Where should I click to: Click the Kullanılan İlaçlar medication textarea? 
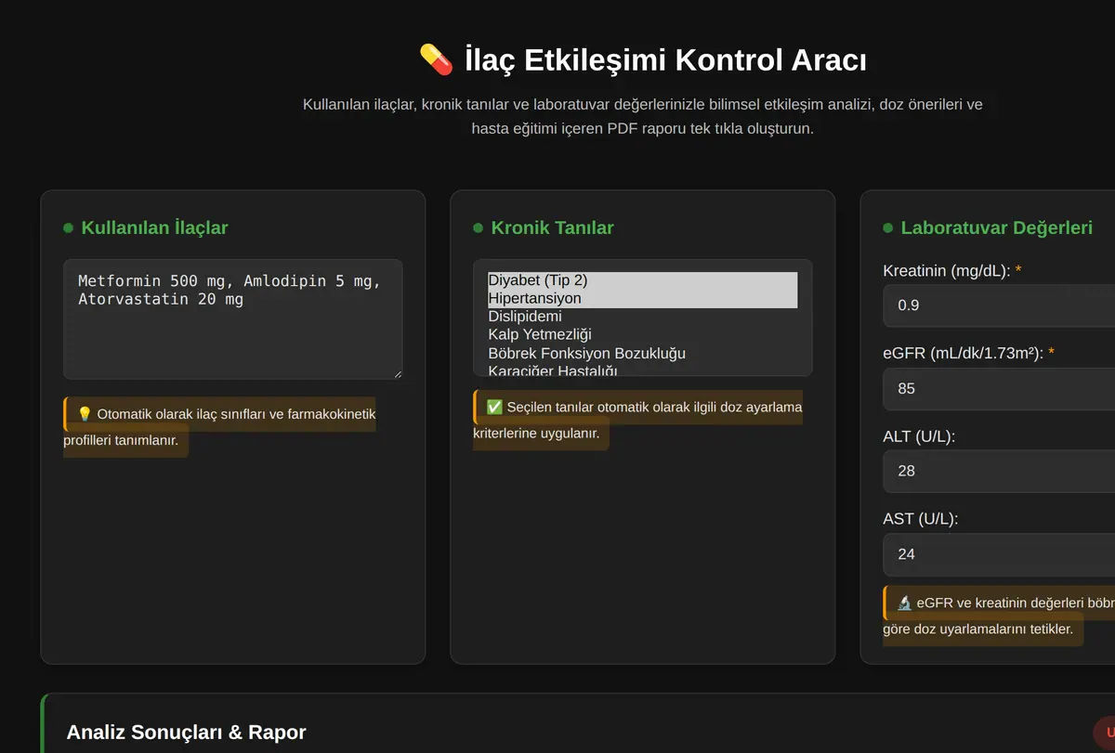click(x=233, y=319)
